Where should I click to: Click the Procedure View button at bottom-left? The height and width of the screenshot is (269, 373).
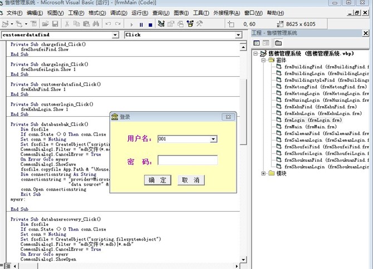(2, 266)
